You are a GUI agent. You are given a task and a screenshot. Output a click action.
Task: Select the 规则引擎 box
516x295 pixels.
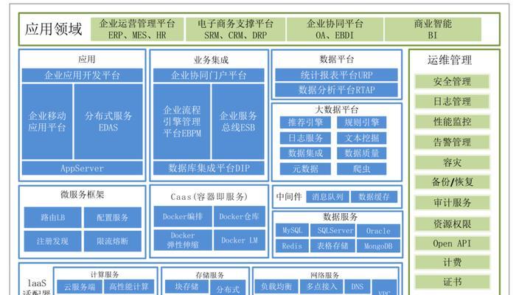(362, 122)
